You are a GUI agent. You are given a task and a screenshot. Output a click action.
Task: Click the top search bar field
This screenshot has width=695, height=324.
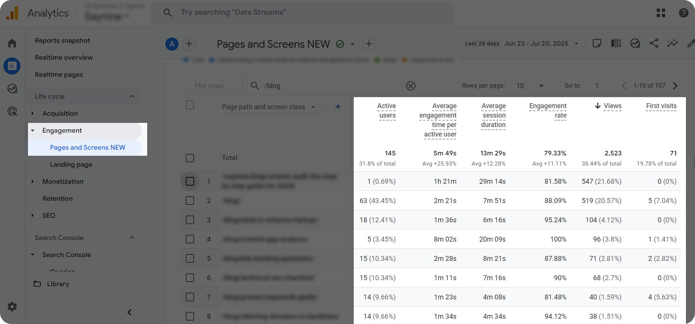302,12
